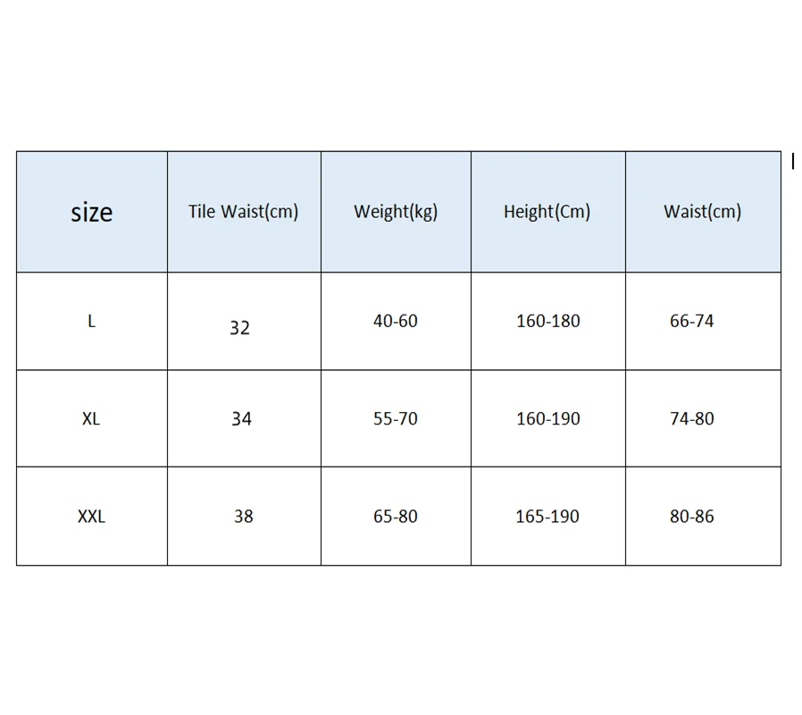802x715 pixels.
Task: Click the weight range 55-70 cell
Action: (395, 419)
